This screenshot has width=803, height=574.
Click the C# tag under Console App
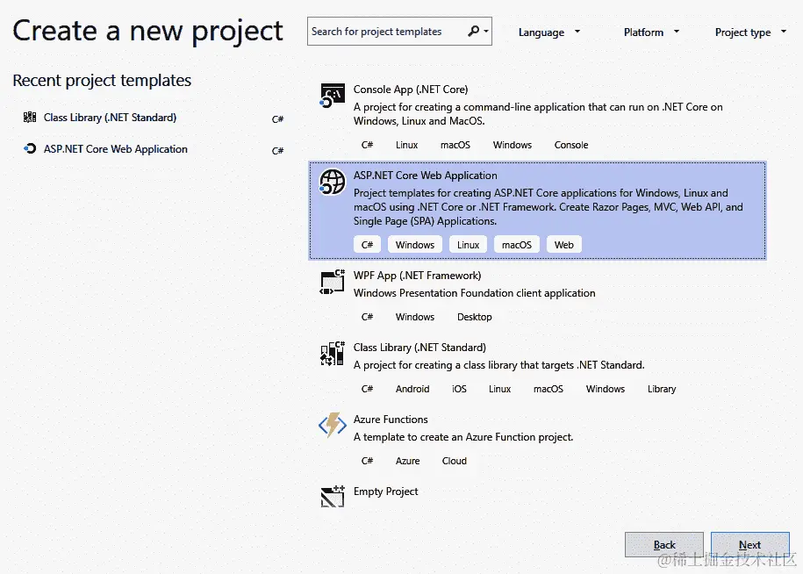coord(367,145)
